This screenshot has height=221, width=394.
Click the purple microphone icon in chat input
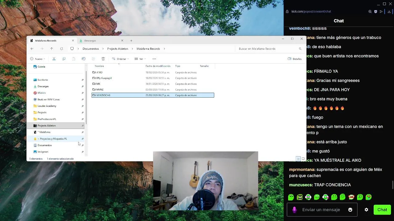[x=294, y=210]
